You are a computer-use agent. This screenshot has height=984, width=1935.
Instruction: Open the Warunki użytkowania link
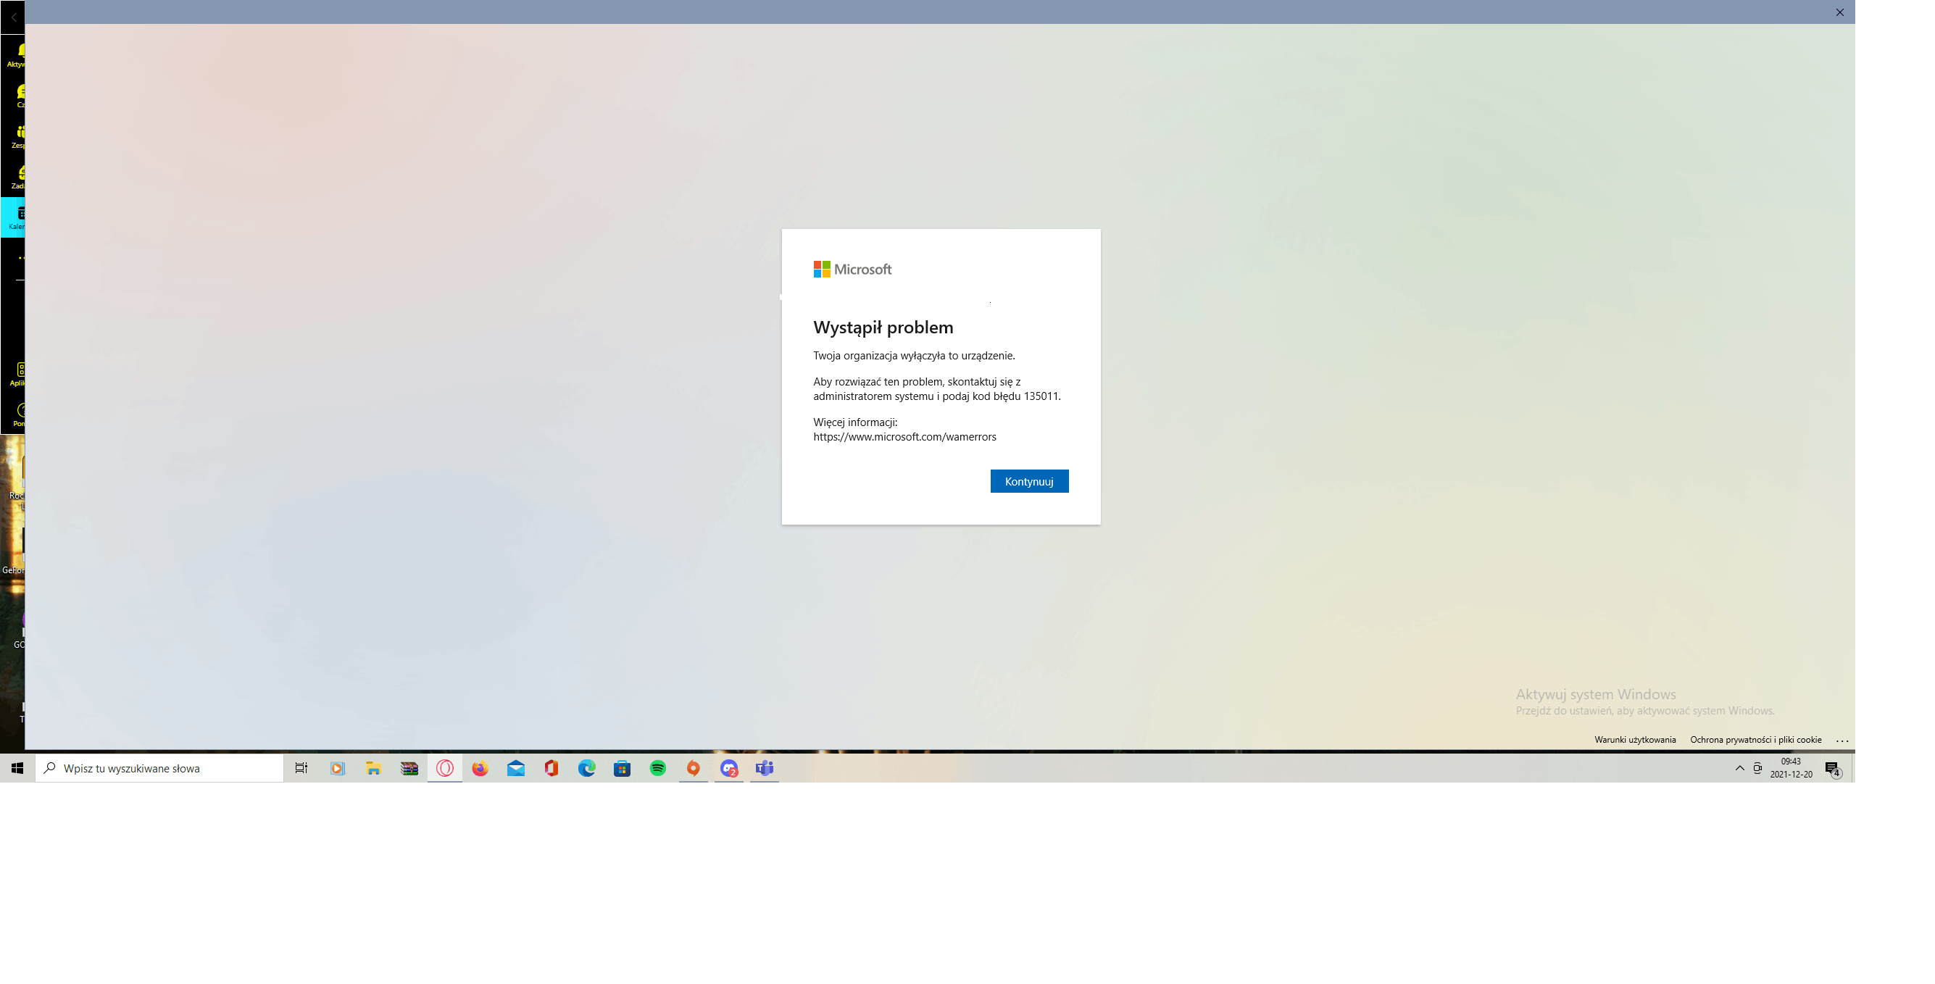click(x=1634, y=740)
